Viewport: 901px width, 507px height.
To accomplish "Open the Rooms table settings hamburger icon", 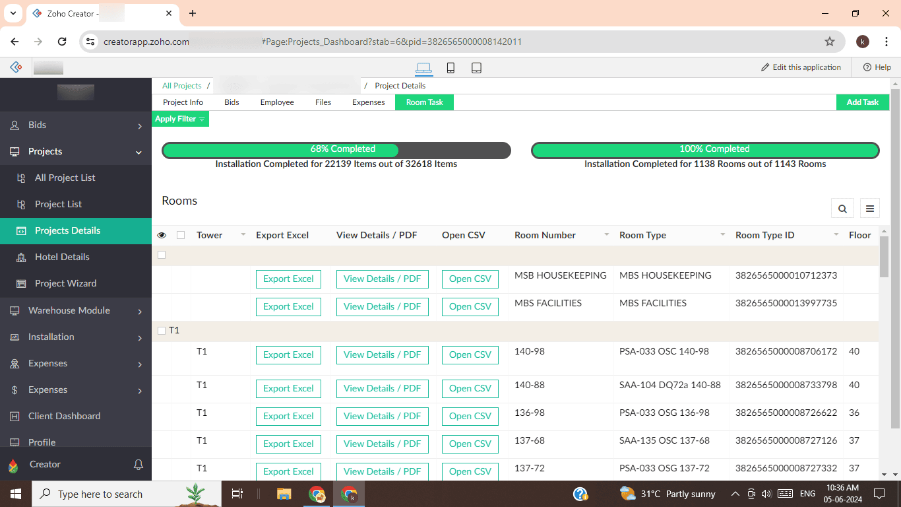I will pyautogui.click(x=870, y=207).
